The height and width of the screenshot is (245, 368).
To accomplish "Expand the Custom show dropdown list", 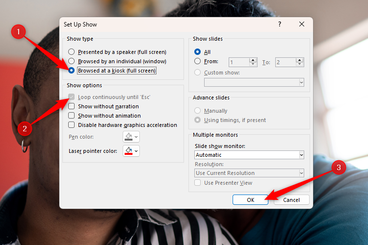I will tap(301, 82).
